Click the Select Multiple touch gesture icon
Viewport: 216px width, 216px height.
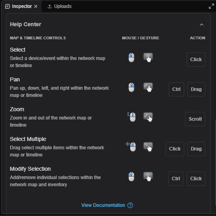pyautogui.click(x=148, y=147)
